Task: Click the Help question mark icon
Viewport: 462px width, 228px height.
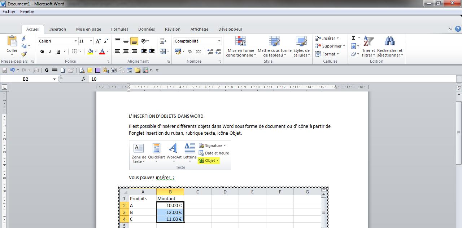Action: coord(458,29)
